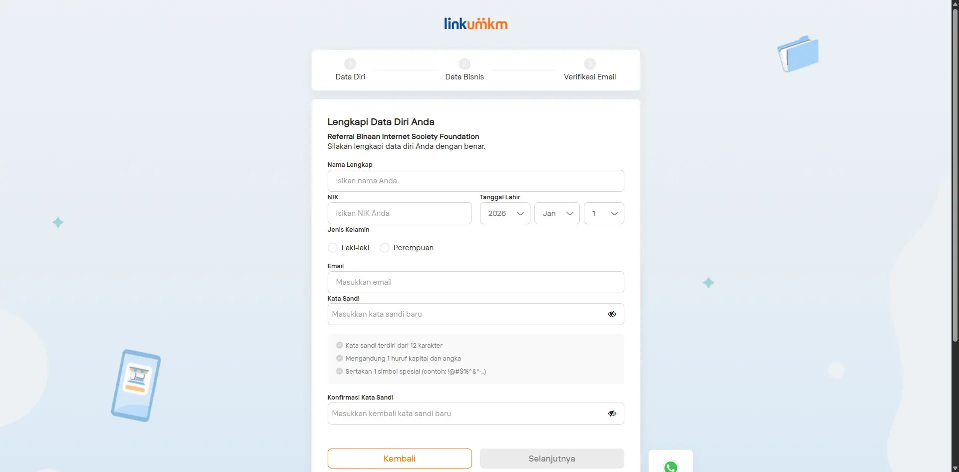Click the Selanjutnya button

551,458
